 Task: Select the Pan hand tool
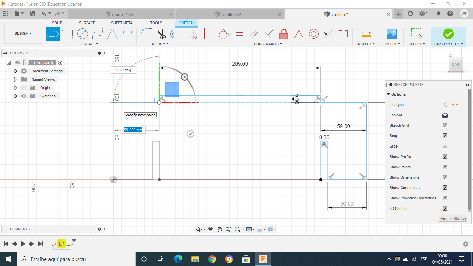click(220, 229)
